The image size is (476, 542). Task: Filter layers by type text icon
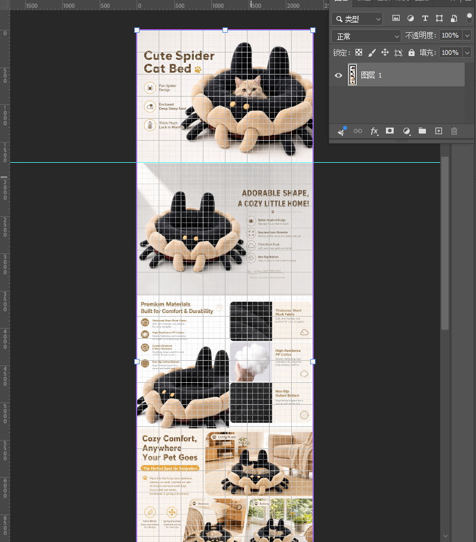click(x=425, y=18)
